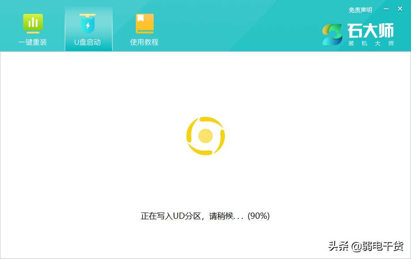This screenshot has width=411, height=259.
Task: Open the 使用教程 tab label
Action: pos(144,42)
